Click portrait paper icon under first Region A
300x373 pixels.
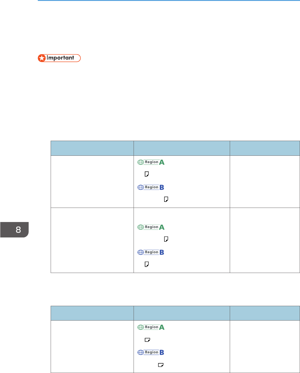click(x=147, y=174)
